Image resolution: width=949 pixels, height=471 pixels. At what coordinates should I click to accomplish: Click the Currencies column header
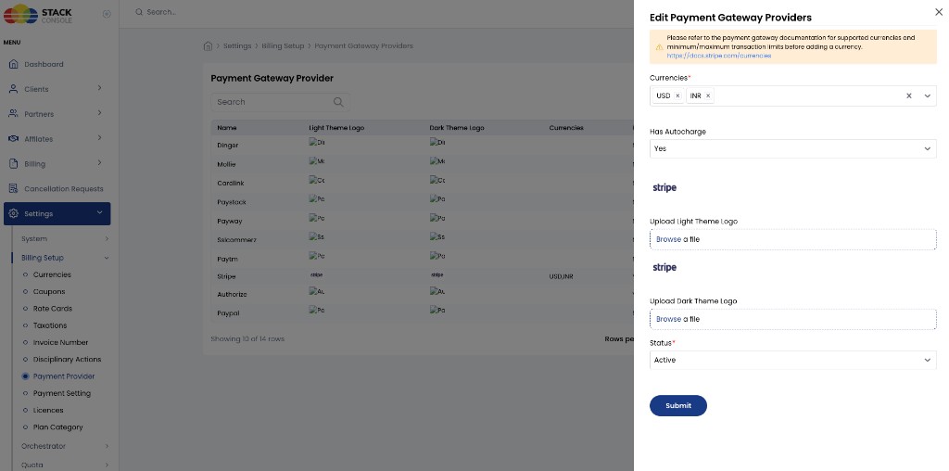tap(566, 128)
